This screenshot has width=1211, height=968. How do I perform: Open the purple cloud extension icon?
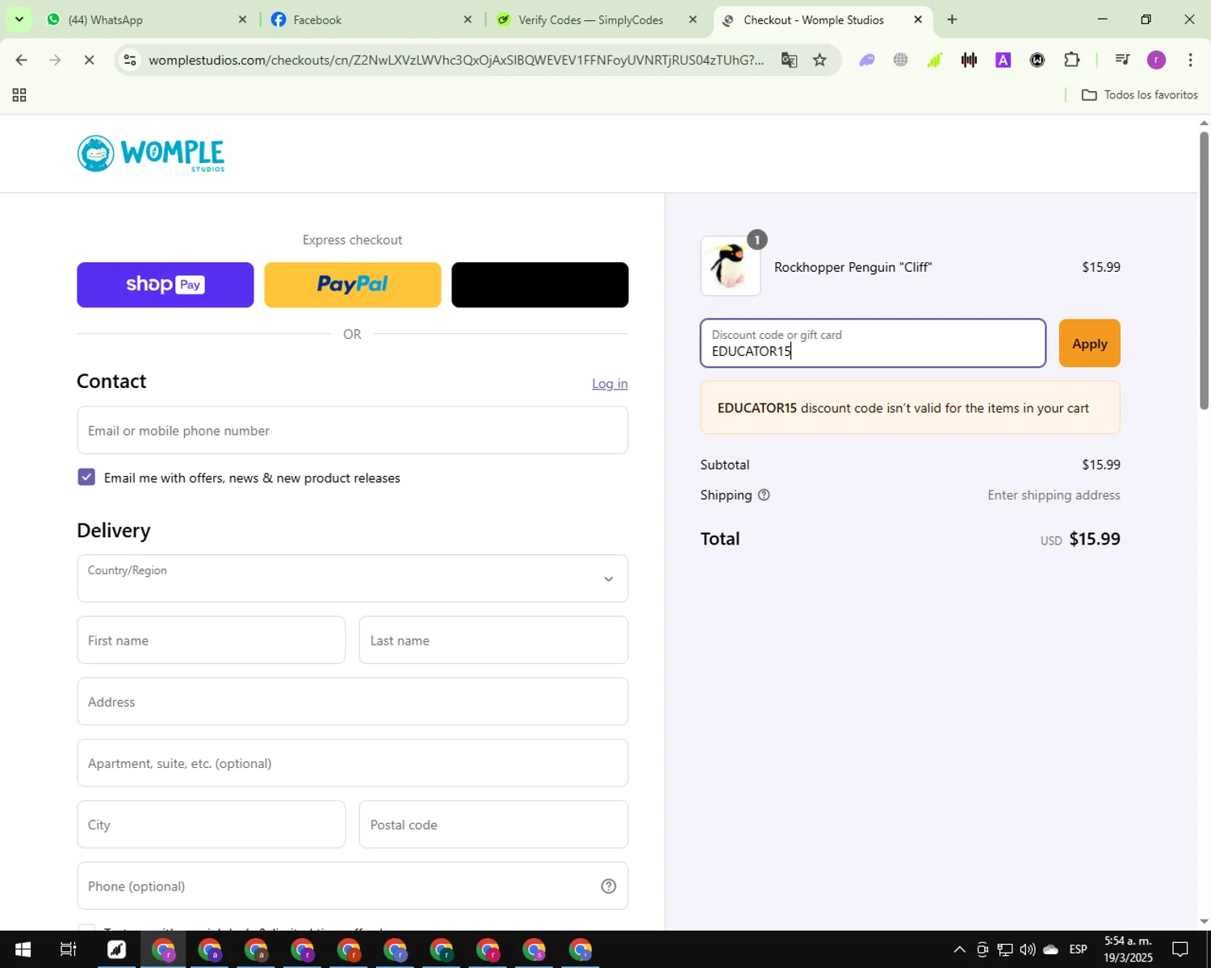pos(866,60)
